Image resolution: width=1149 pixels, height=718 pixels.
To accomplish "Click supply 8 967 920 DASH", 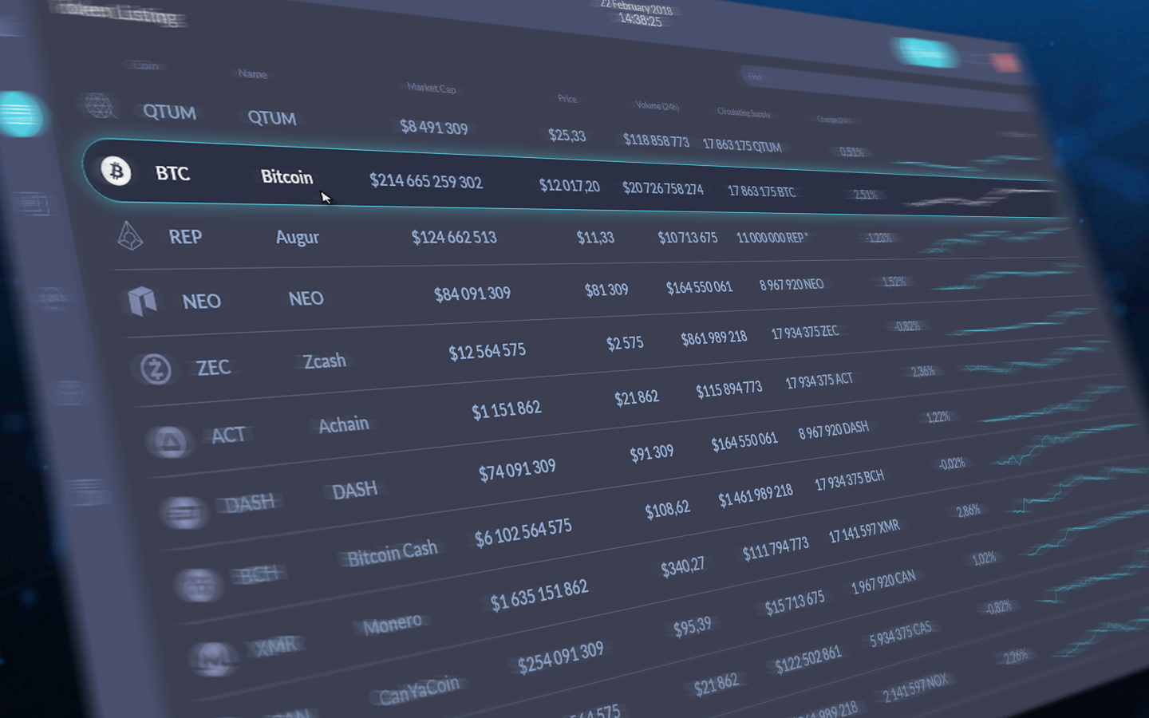I will pyautogui.click(x=834, y=431).
